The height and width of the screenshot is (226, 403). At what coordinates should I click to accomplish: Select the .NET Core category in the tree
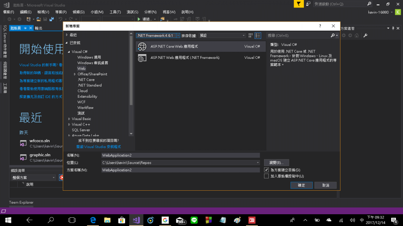[x=86, y=80]
